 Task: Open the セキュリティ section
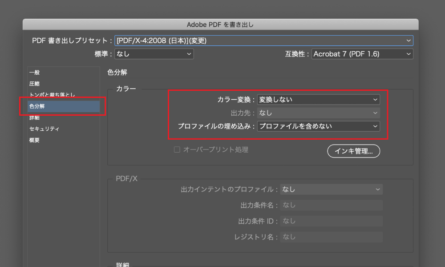(44, 129)
